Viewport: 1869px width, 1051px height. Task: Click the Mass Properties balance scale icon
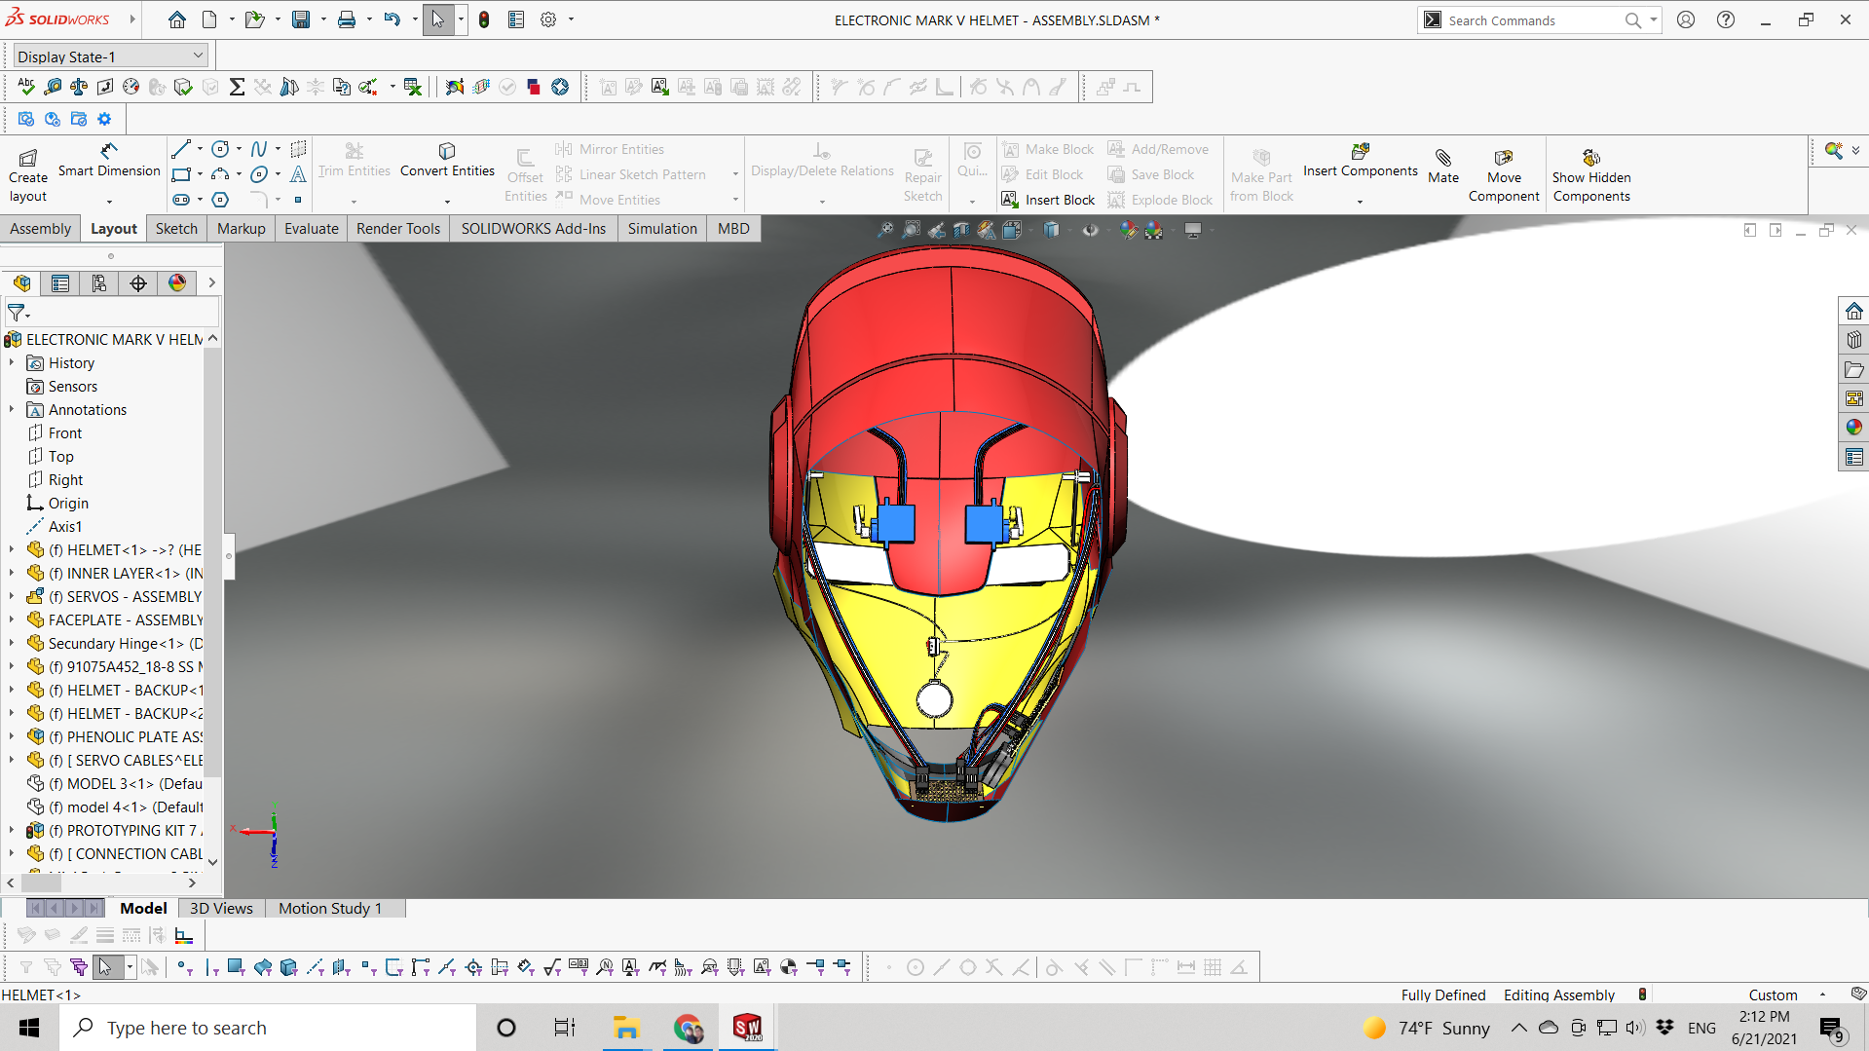coord(79,88)
